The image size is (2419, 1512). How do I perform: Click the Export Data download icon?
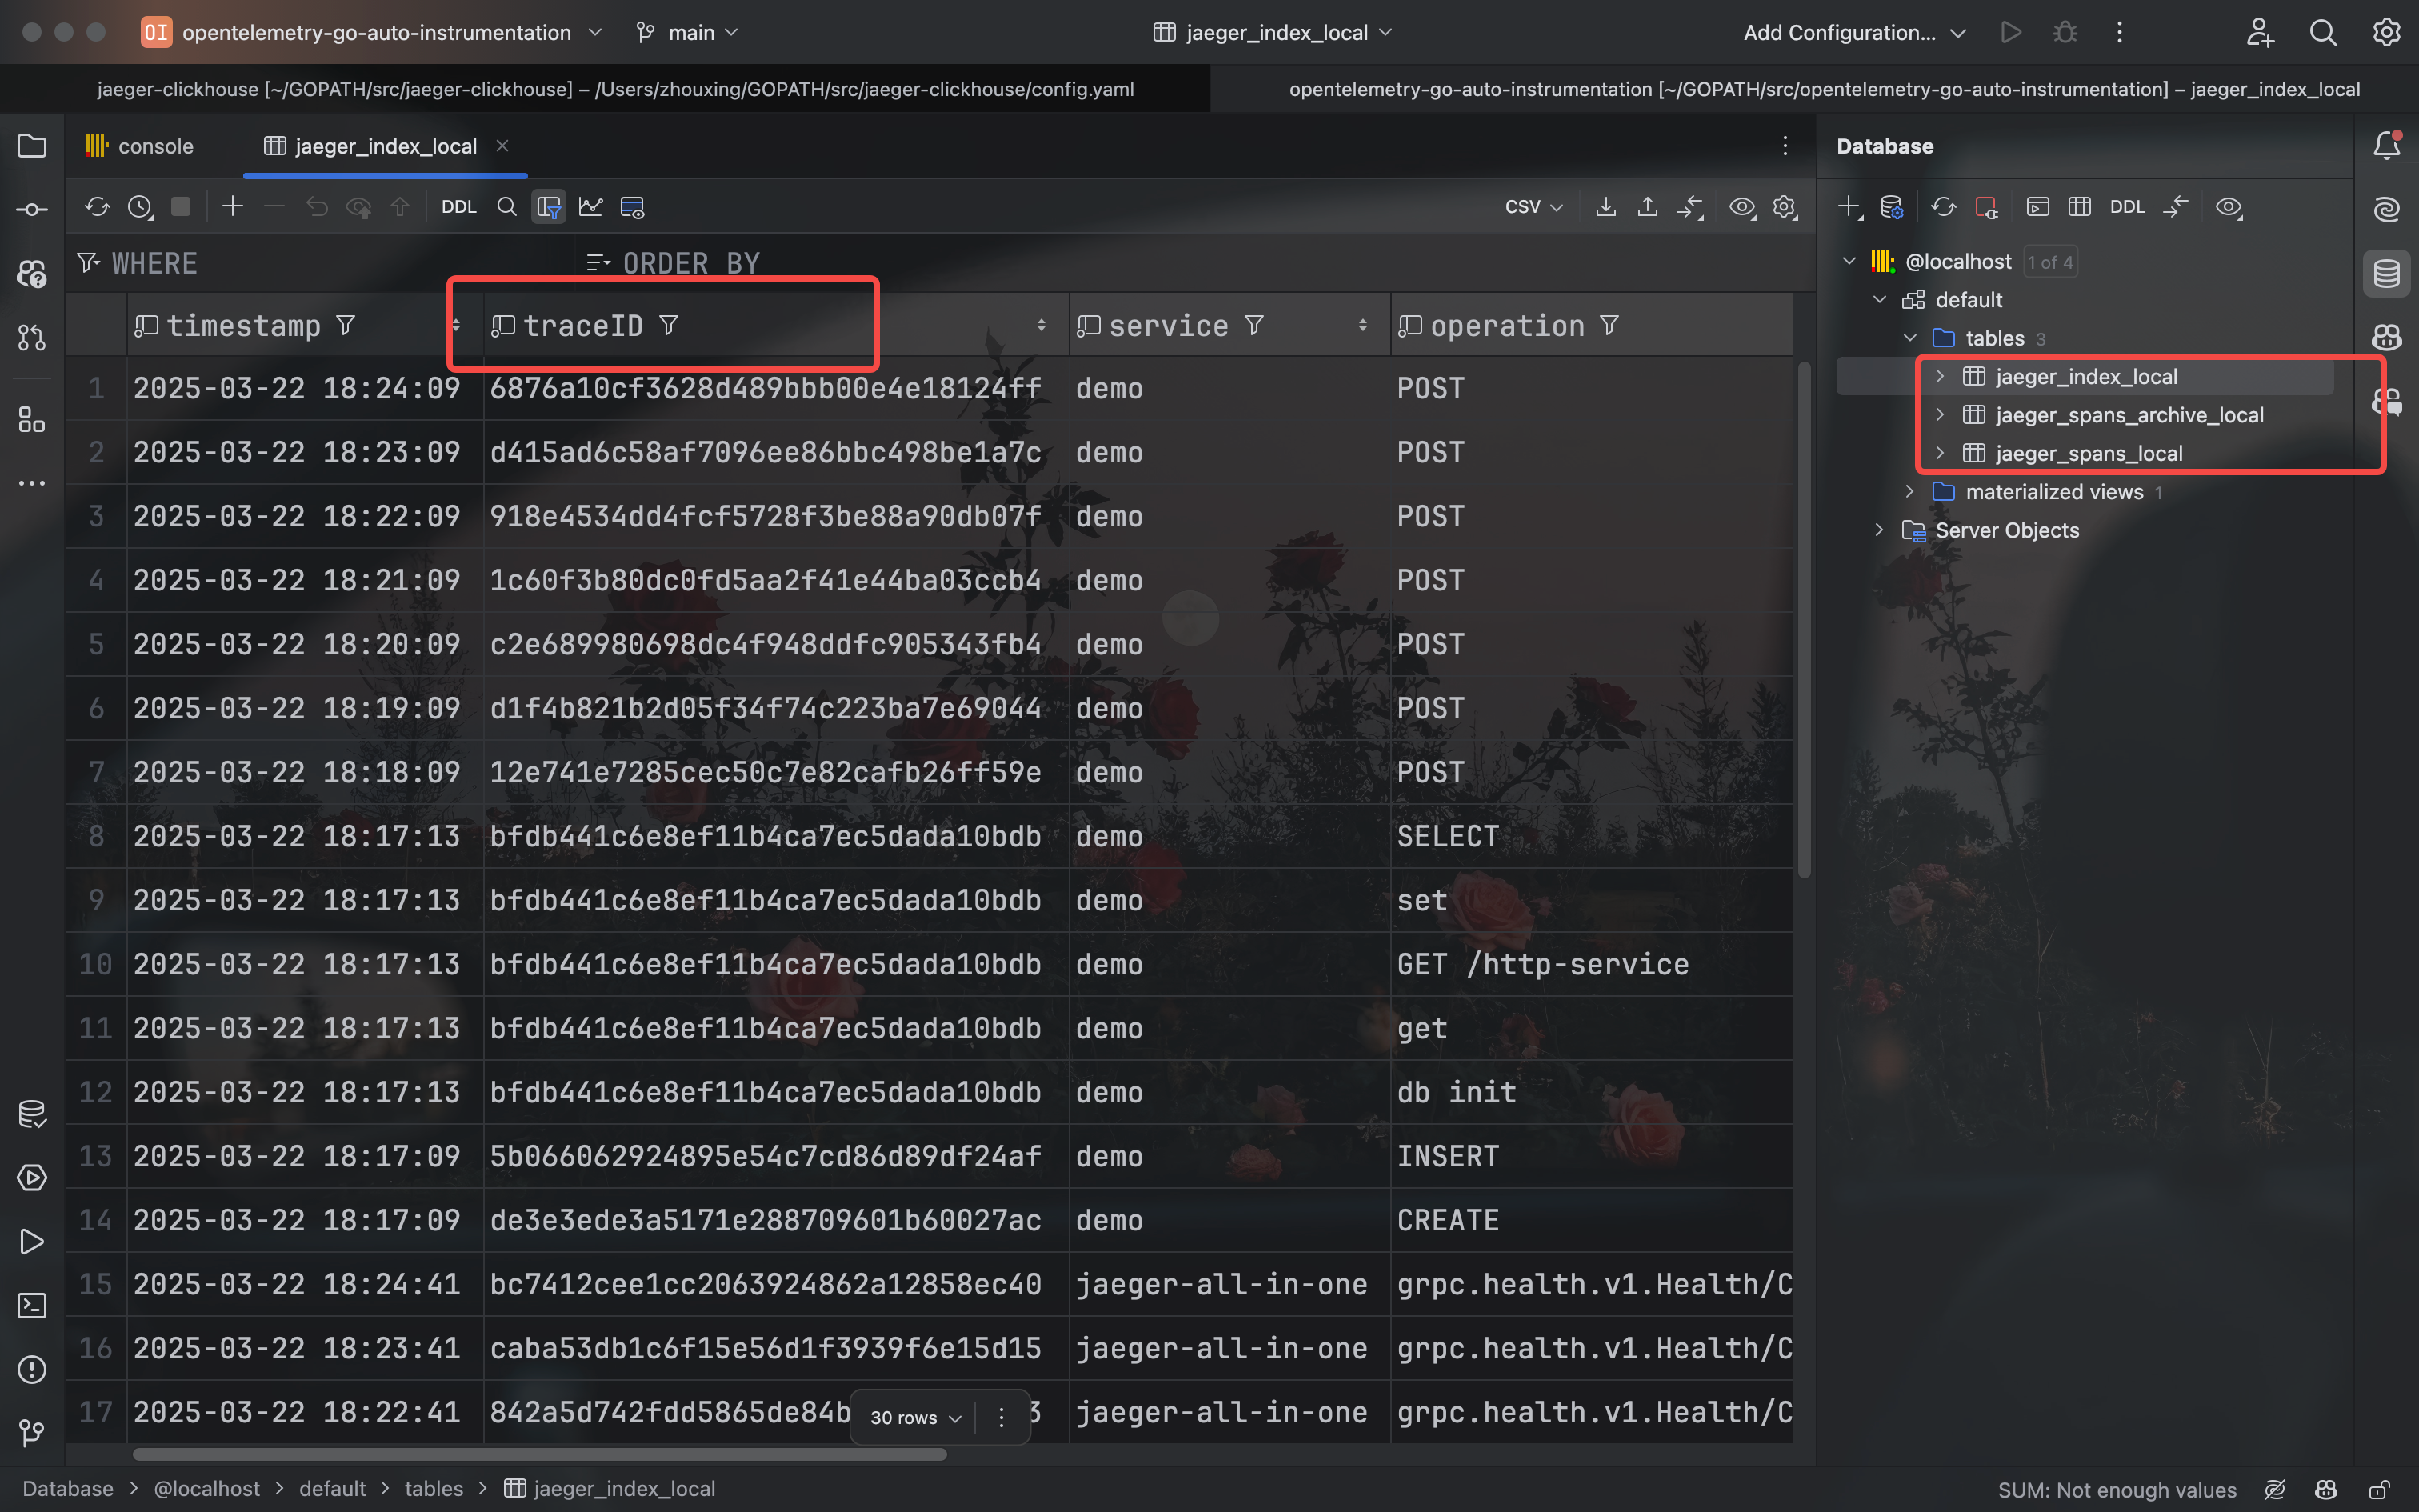[x=1605, y=206]
